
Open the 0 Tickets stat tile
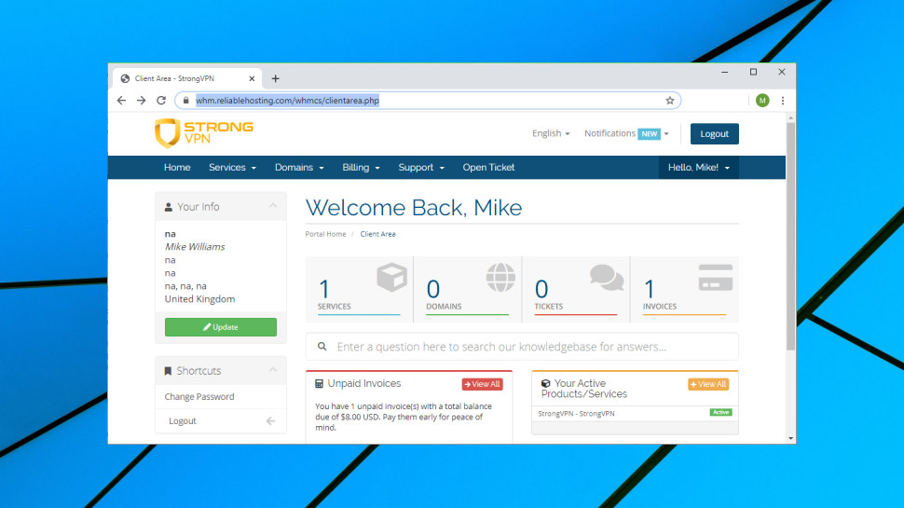pos(576,290)
